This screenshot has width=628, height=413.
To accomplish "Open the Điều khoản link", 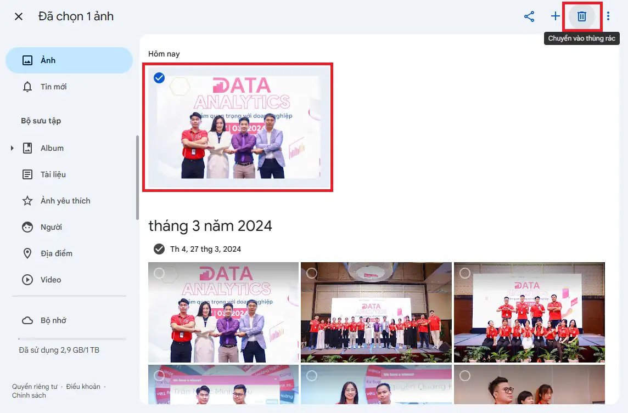I will point(83,387).
